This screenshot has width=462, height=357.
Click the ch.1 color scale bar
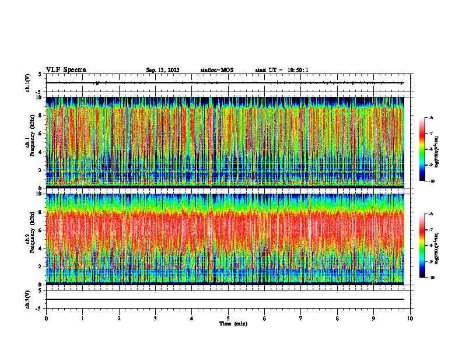[x=422, y=149]
